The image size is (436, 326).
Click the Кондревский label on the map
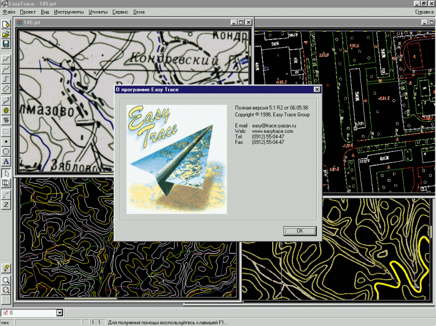click(174, 60)
